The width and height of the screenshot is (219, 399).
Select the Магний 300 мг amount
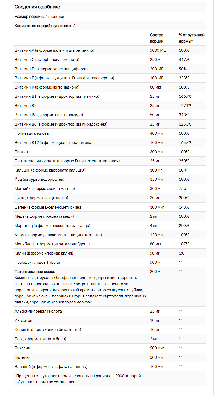click(156, 189)
